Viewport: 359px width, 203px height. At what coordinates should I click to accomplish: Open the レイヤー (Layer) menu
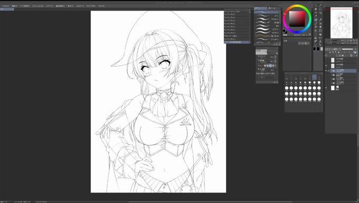point(49,6)
